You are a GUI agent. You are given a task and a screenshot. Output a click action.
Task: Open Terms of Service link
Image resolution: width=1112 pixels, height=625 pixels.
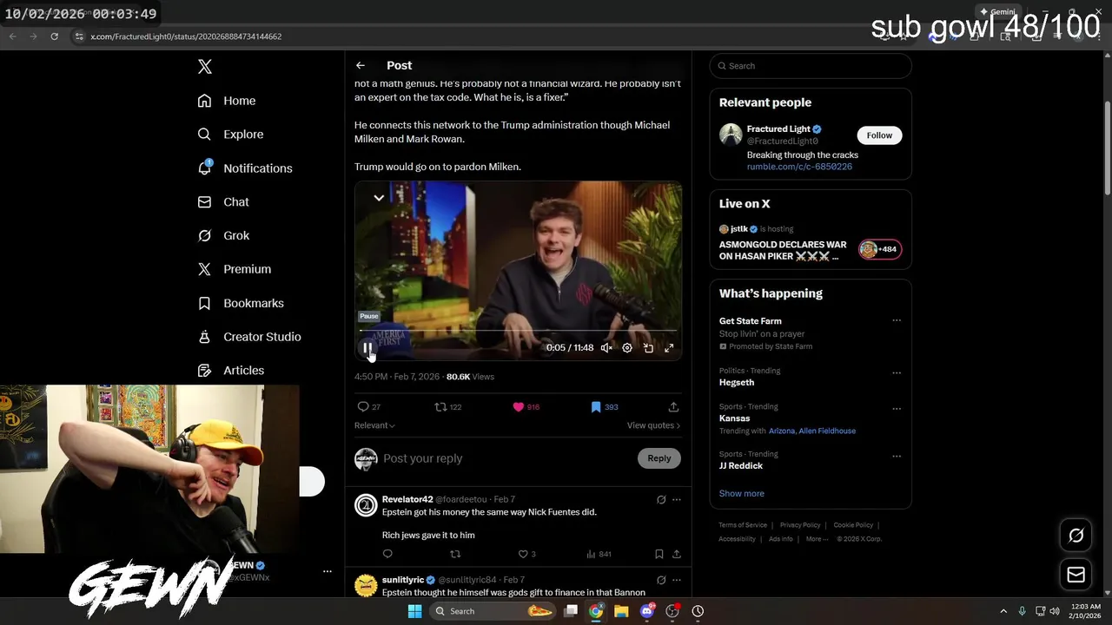[x=743, y=525]
